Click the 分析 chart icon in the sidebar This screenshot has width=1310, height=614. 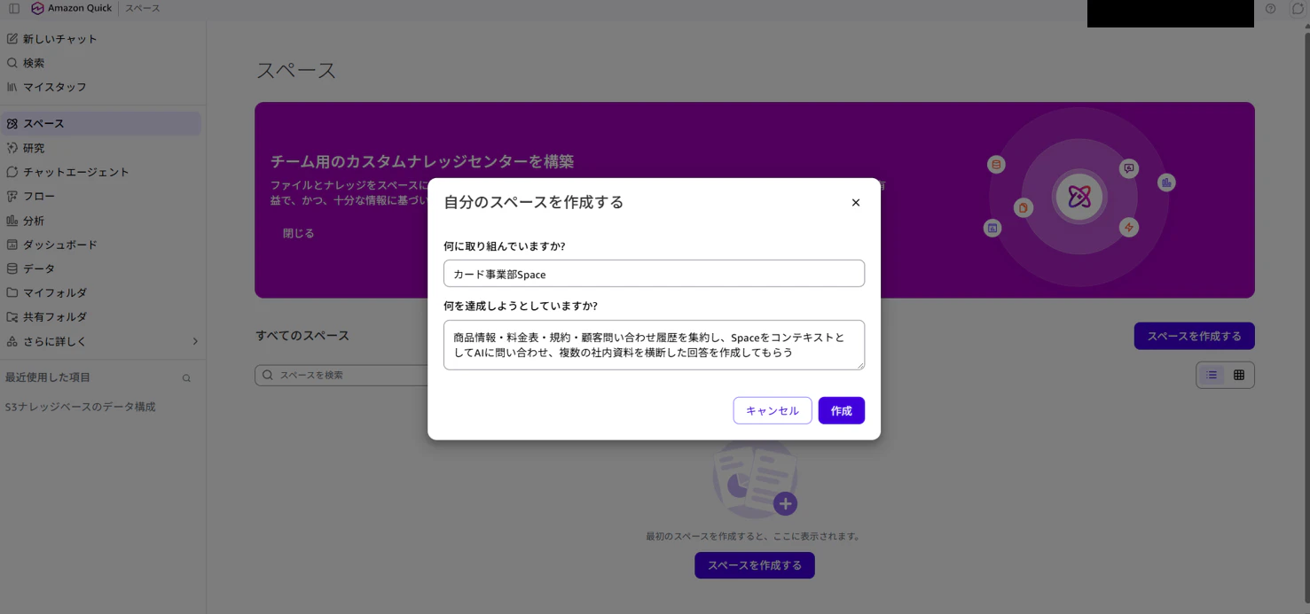12,221
